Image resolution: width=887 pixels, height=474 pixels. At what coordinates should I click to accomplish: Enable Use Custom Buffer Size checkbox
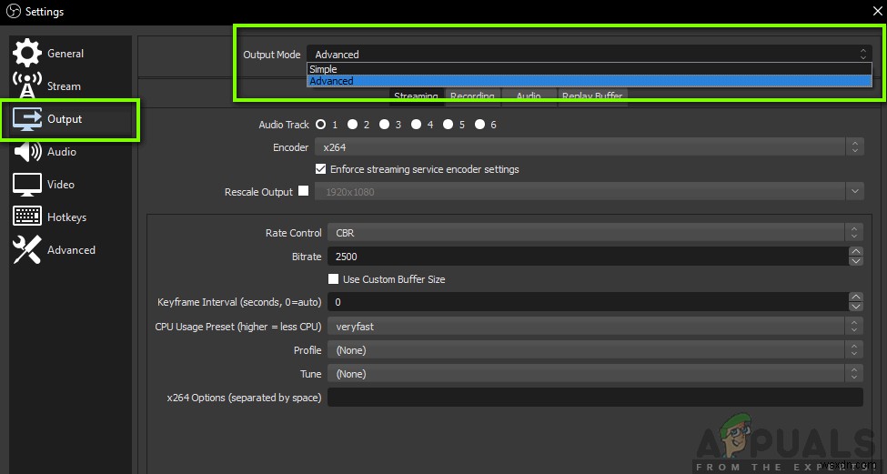pos(334,279)
